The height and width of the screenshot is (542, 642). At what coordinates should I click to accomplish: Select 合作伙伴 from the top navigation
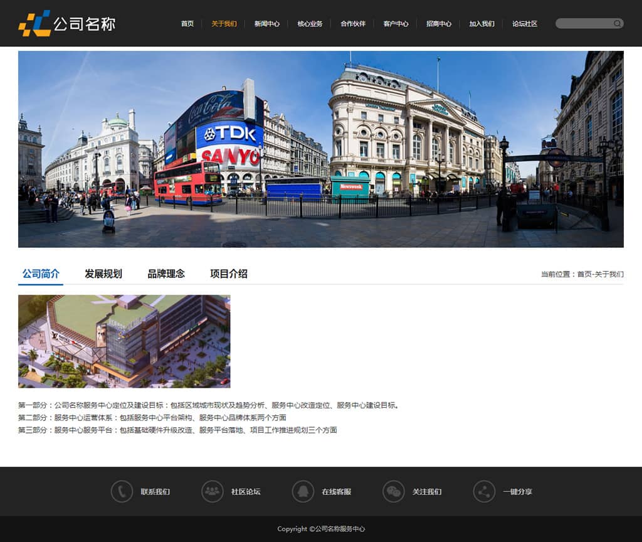[353, 24]
